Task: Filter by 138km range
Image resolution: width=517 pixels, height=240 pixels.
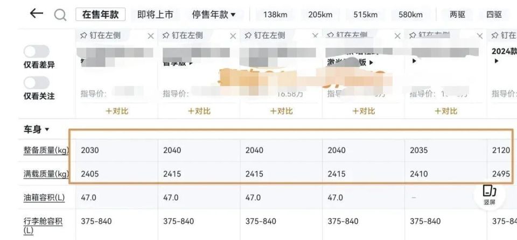Action: pos(275,15)
